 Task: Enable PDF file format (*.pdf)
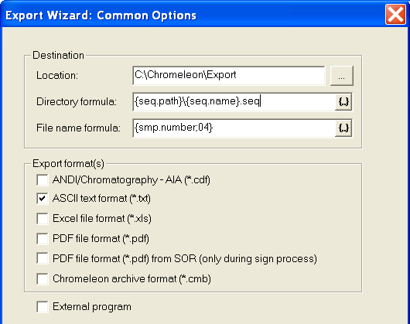tap(43, 239)
